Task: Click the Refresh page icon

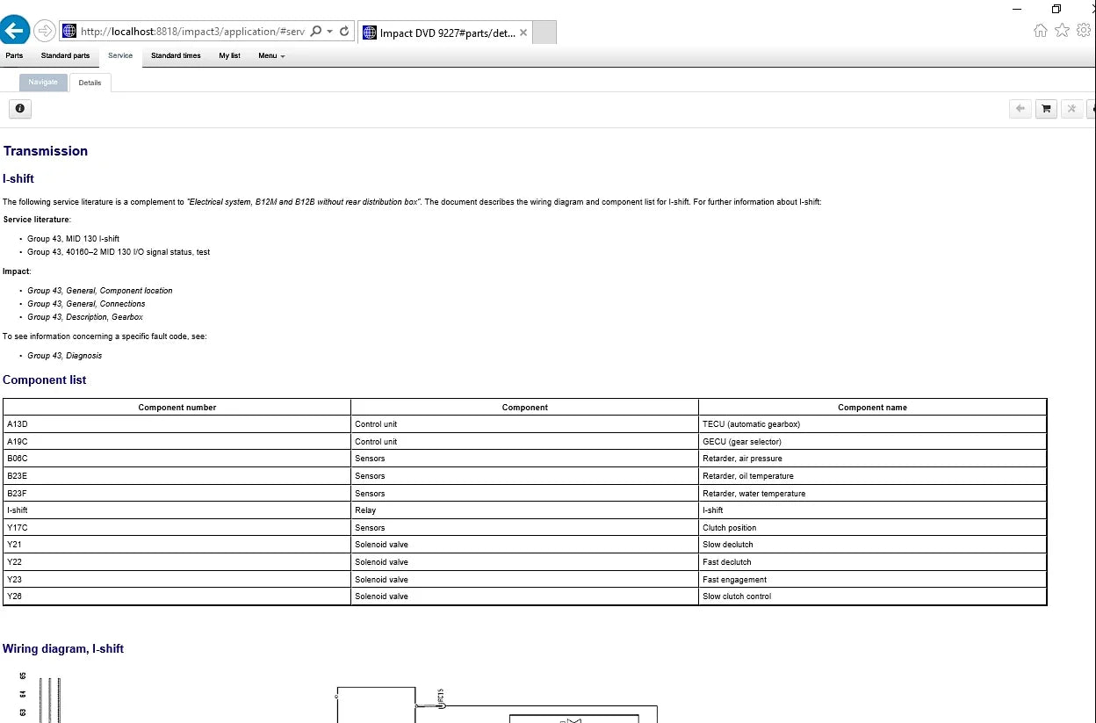Action: pyautogui.click(x=344, y=32)
